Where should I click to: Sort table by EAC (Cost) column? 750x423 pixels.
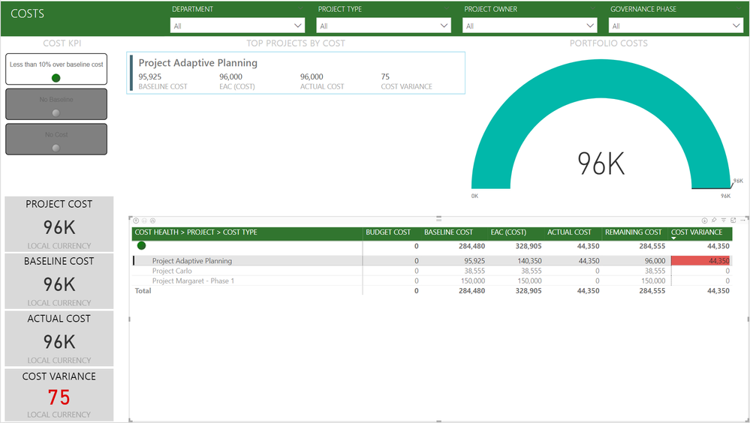(508, 232)
